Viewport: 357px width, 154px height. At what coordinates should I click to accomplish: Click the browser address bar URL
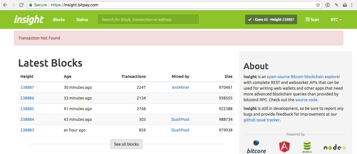click(75, 5)
